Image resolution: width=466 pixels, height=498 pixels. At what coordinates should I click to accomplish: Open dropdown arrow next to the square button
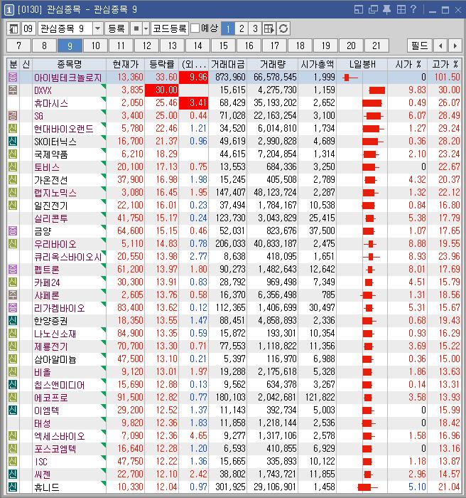(x=146, y=29)
